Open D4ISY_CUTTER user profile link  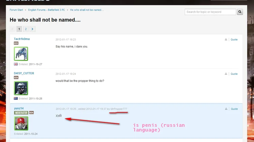(24, 73)
